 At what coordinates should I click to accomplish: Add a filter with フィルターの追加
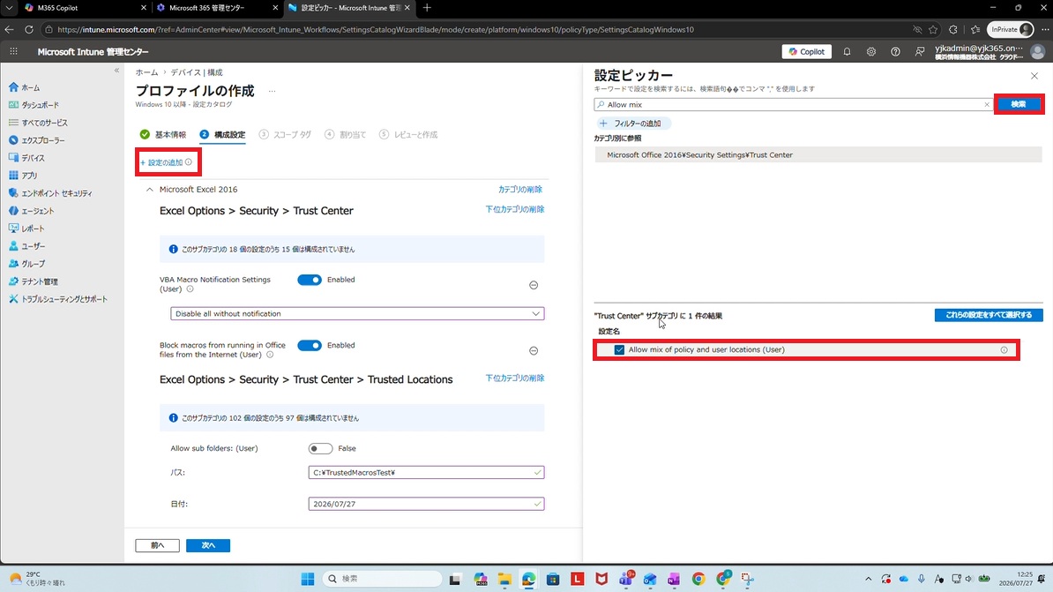point(632,124)
